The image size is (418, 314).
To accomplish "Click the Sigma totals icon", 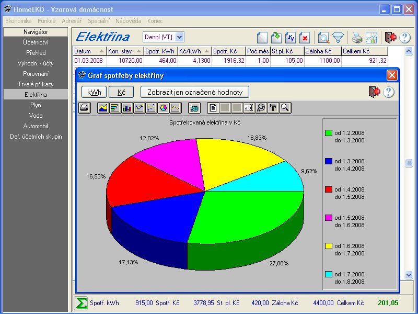I will tap(81, 303).
